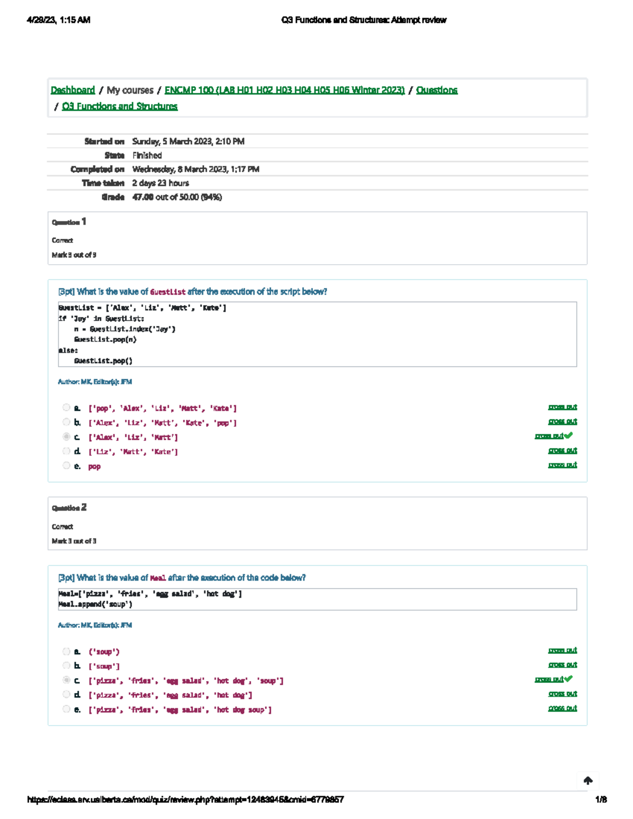Cross out Question 1 option b
Screen dimensions: 633x819
[563, 421]
